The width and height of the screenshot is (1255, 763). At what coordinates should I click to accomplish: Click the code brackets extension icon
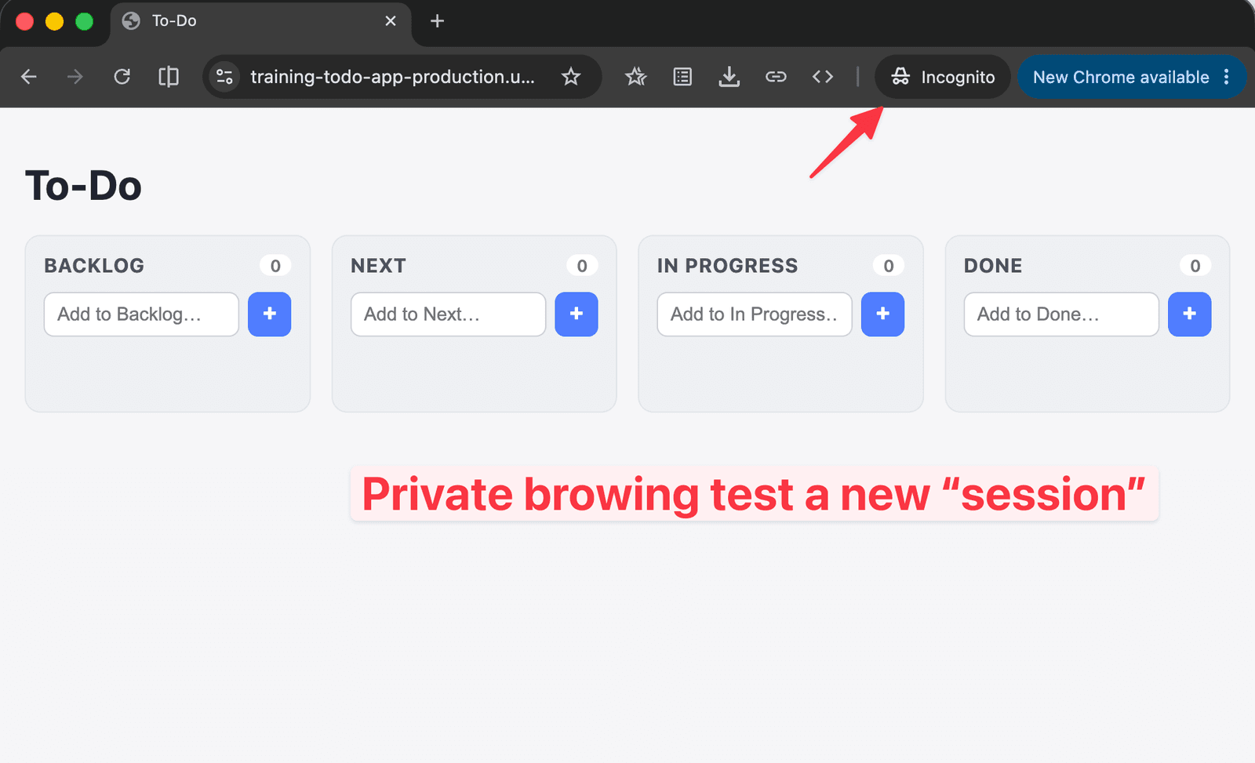pyautogui.click(x=823, y=77)
